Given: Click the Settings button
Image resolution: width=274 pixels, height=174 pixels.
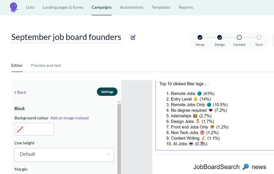Looking at the screenshot, I should point(107,92).
